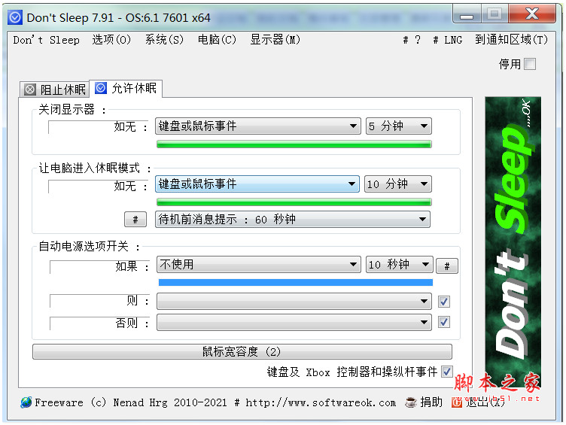Click blue progress bar under 自动电源选项开关
This screenshot has height=425, width=566.
pyautogui.click(x=296, y=282)
